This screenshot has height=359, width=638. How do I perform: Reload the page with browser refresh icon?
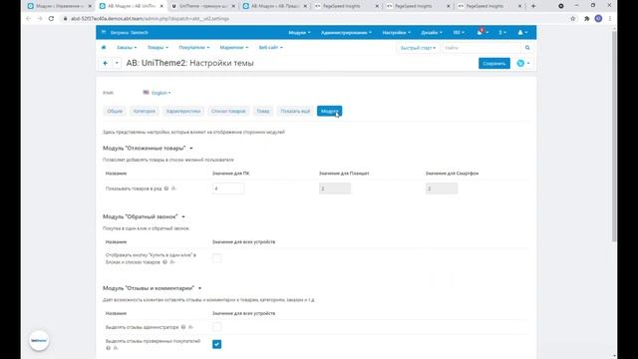pyautogui.click(x=51, y=18)
